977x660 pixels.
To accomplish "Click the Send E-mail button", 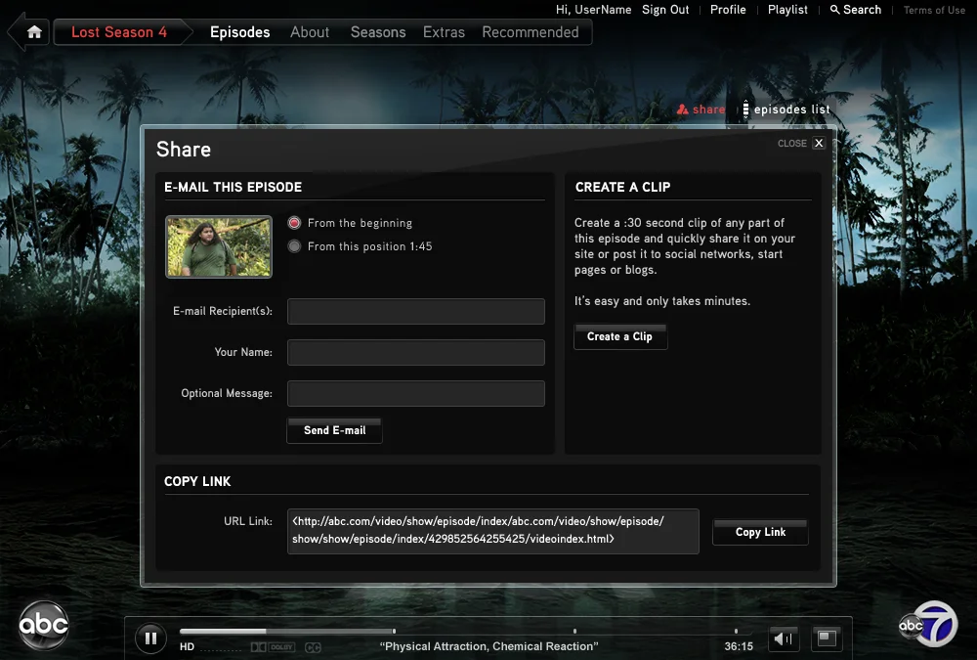I will coord(334,430).
